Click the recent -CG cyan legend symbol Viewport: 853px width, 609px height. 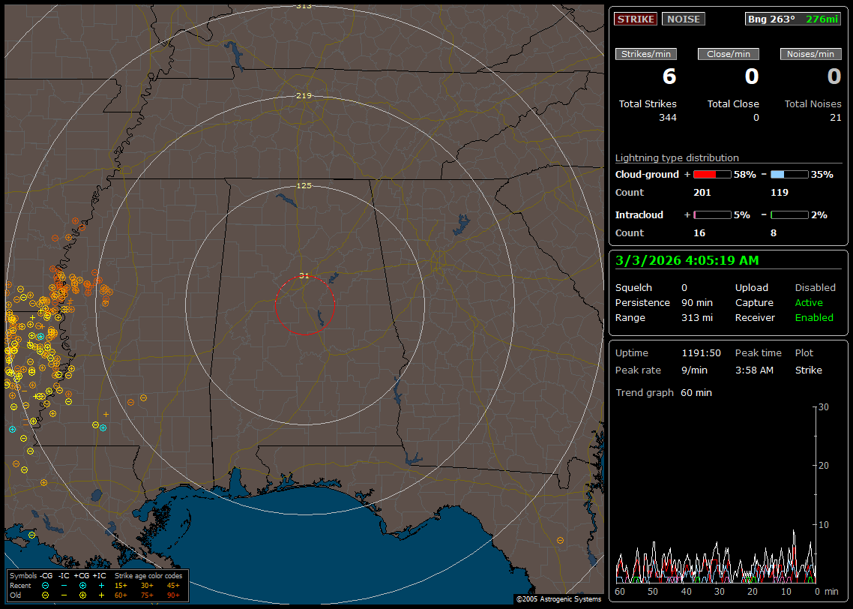pyautogui.click(x=45, y=585)
